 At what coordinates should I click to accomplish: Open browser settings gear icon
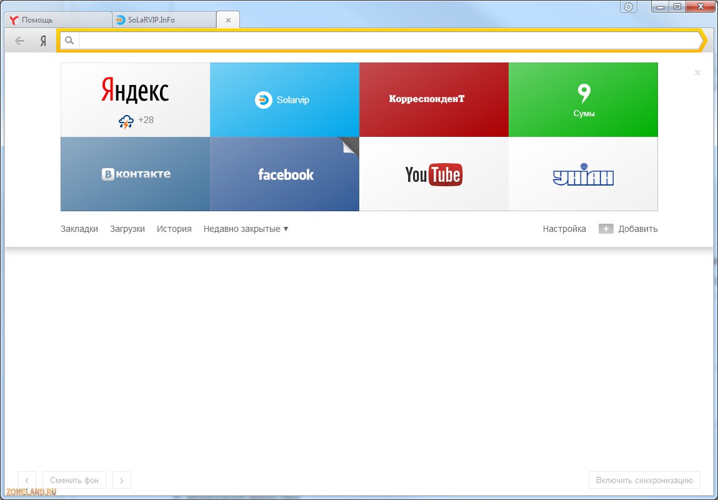click(629, 7)
